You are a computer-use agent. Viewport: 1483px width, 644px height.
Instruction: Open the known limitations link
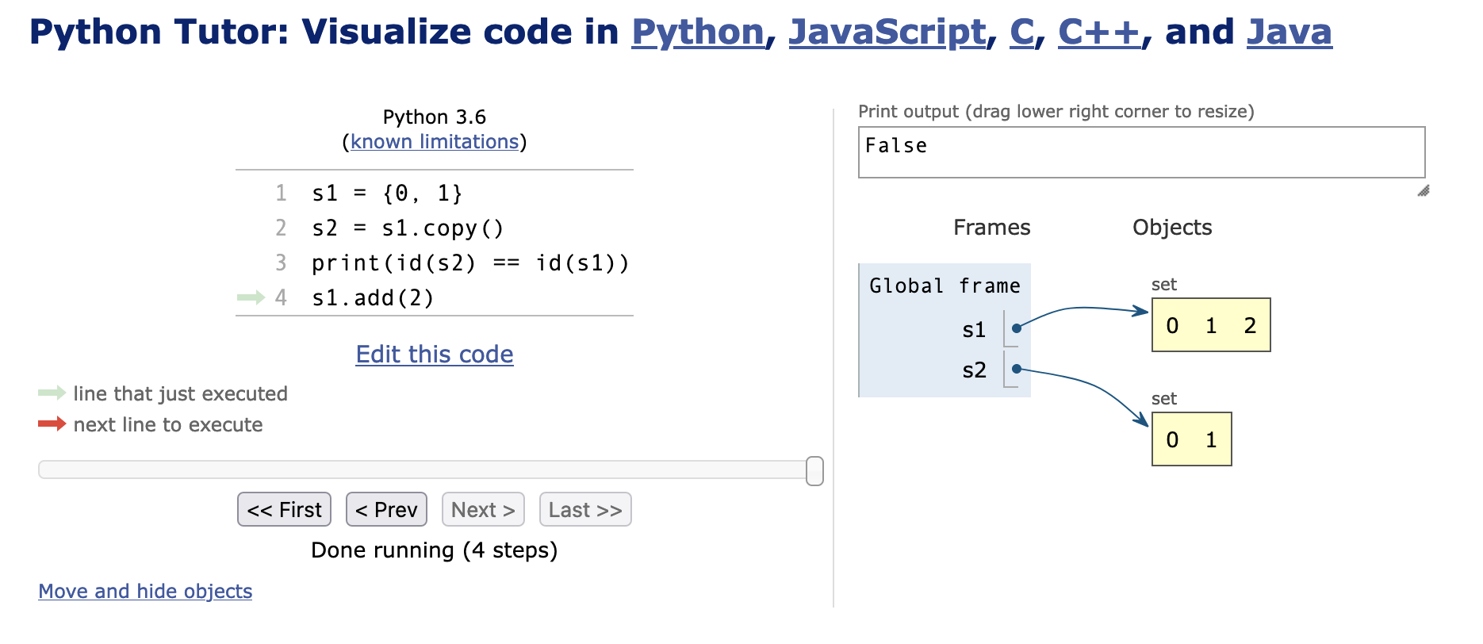point(435,142)
